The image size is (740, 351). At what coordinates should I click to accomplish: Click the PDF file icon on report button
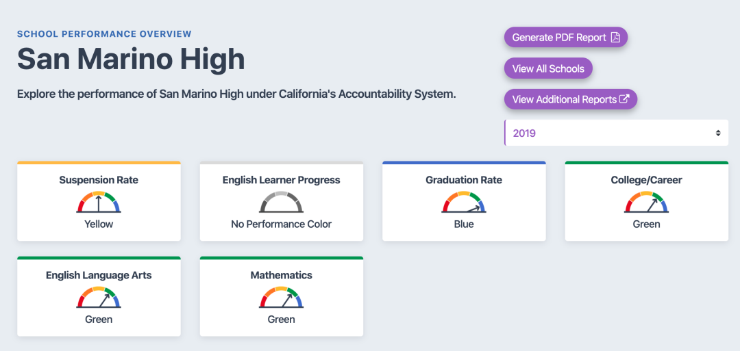pyautogui.click(x=615, y=37)
